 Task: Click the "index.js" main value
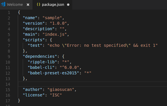pos(55,34)
